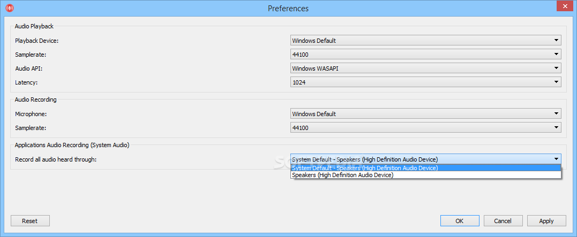This screenshot has width=577, height=237.
Task: Click the Cancel button
Action: click(x=503, y=221)
